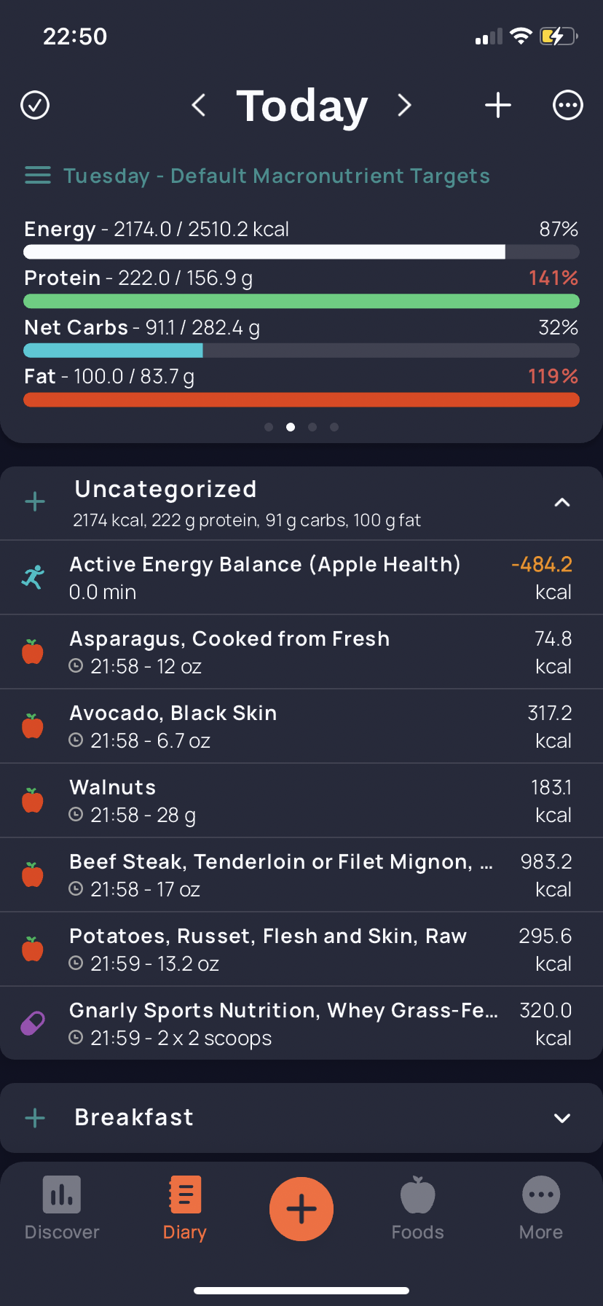Expand the Breakfast section
This screenshot has height=1306, width=603.
tap(562, 1118)
